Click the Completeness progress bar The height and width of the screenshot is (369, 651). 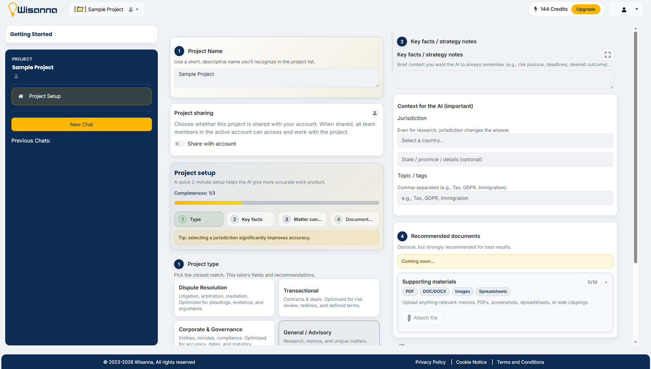[x=277, y=202]
